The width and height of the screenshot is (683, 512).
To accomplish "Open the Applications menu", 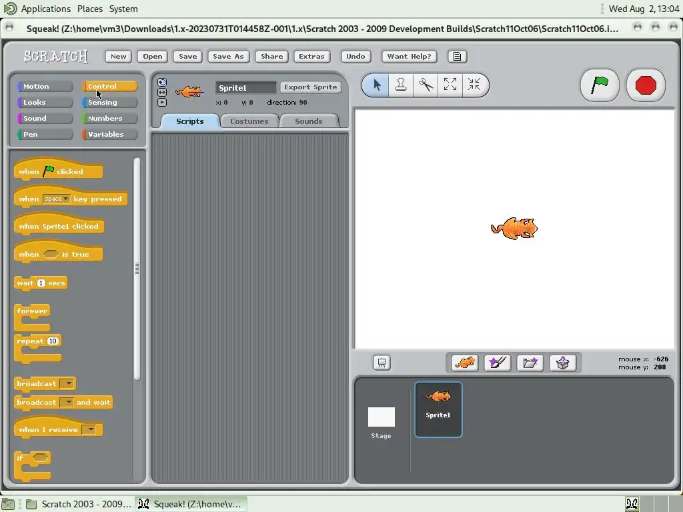I will pyautogui.click(x=46, y=9).
